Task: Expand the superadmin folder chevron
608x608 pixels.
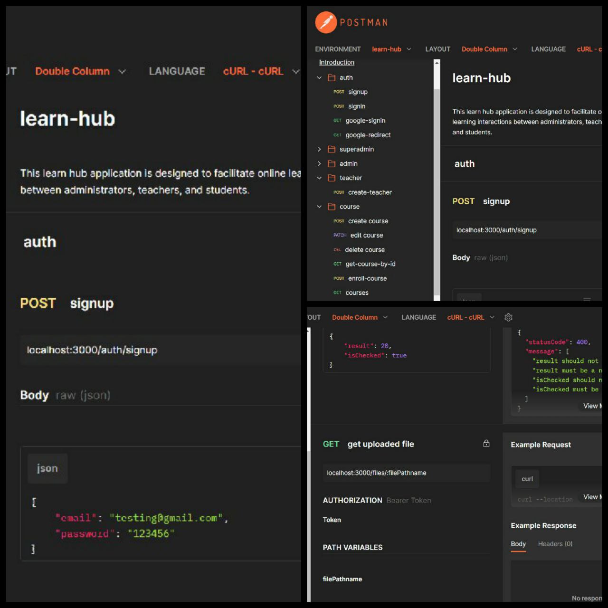Action: click(319, 149)
